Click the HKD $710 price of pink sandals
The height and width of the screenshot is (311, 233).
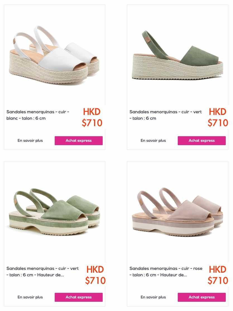click(x=218, y=275)
